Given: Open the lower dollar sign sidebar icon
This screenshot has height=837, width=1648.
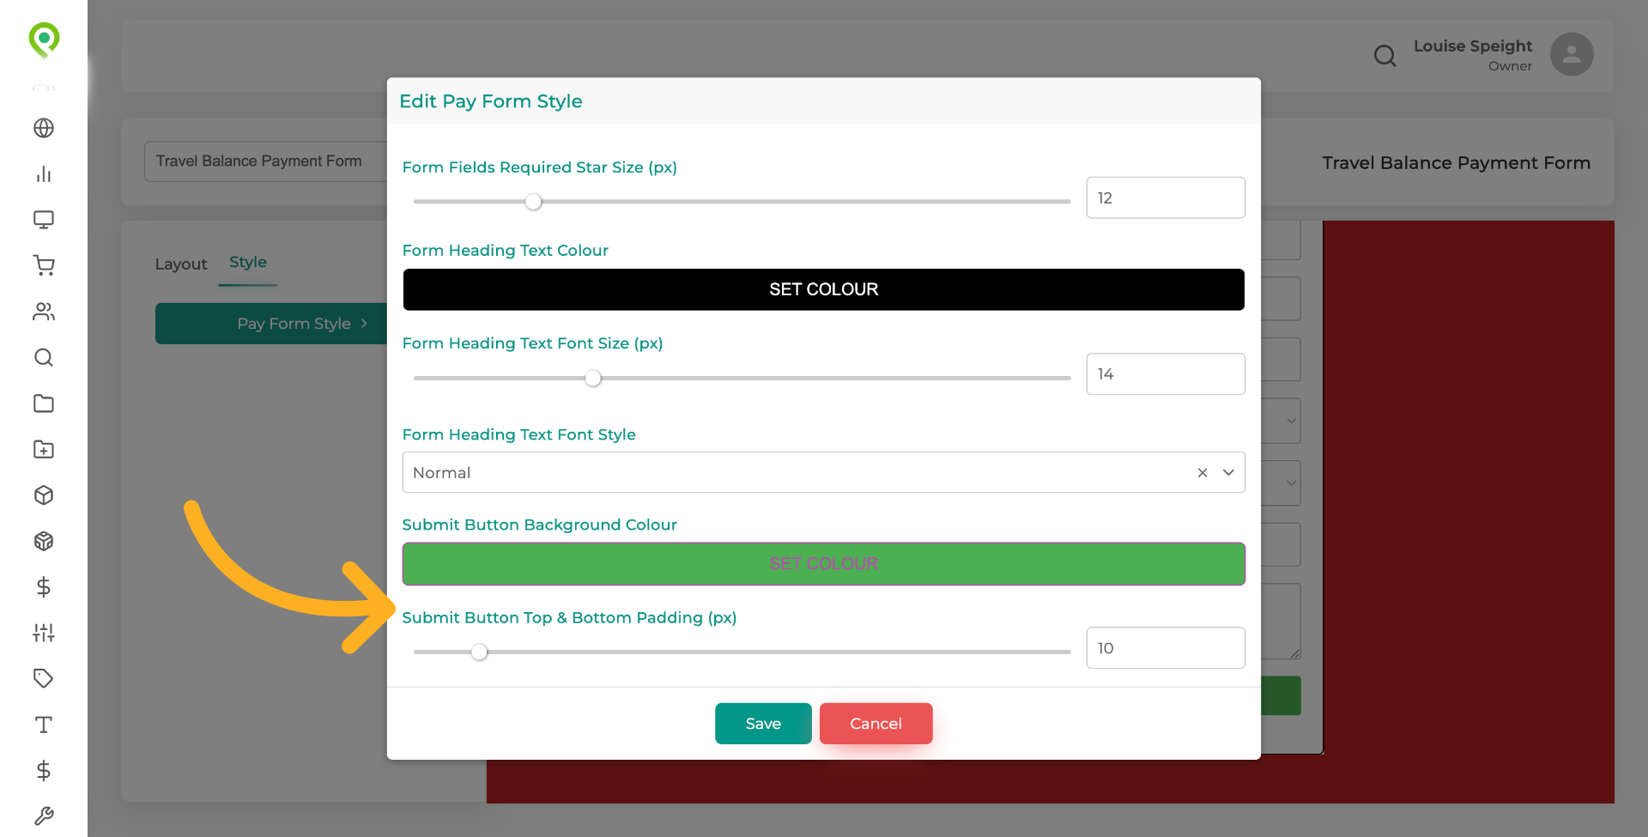Looking at the screenshot, I should click(x=44, y=770).
